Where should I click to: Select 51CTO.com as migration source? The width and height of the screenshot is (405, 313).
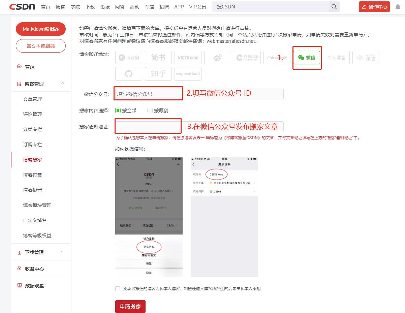(x=188, y=58)
